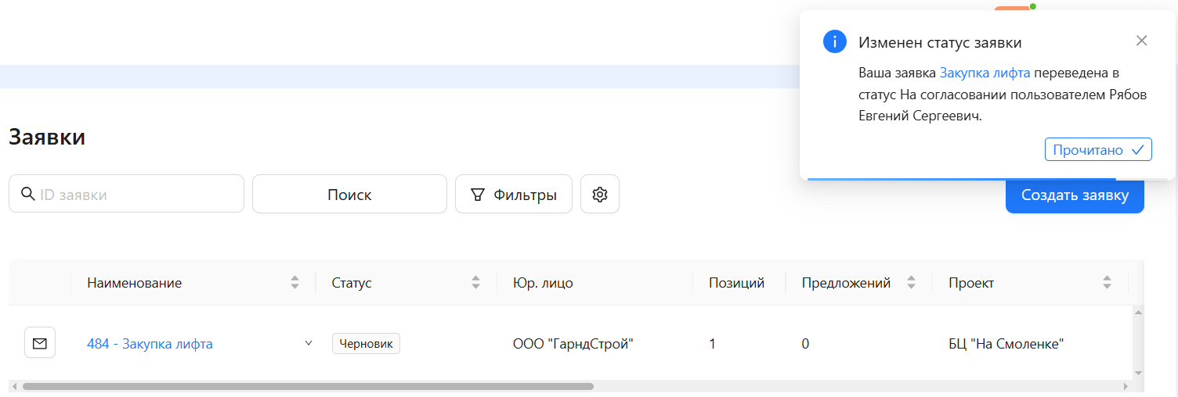Click the envelope icon for request 484
This screenshot has height=397, width=1178.
click(x=40, y=343)
